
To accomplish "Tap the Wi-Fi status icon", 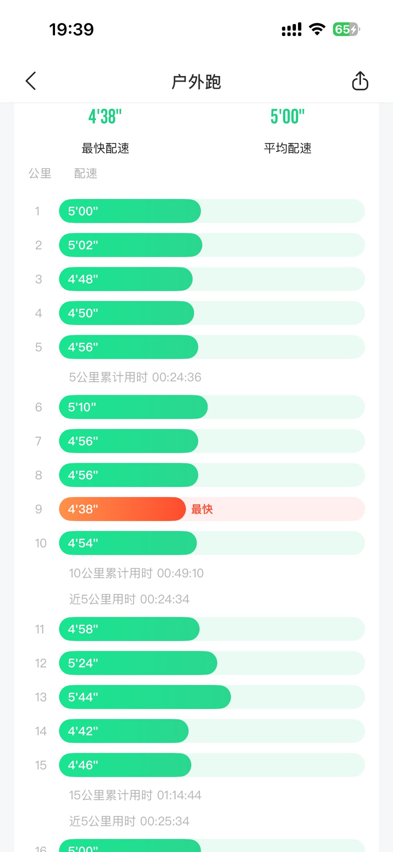I will pos(317,29).
